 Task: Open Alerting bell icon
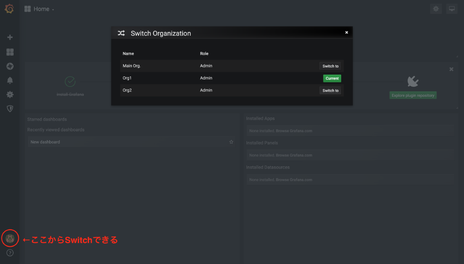[x=10, y=80]
